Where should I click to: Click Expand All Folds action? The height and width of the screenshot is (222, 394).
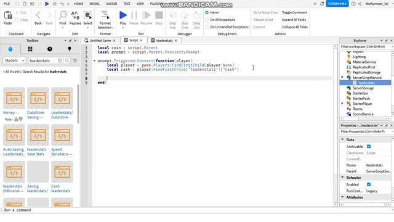pos(294,20)
